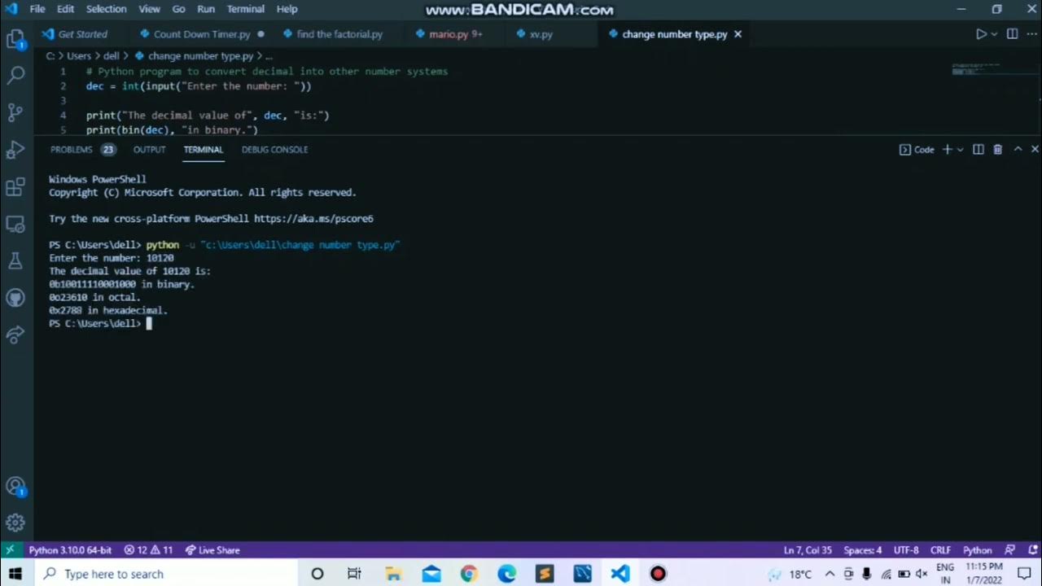Open the Selection menu
Image resolution: width=1042 pixels, height=586 pixels.
coord(106,9)
